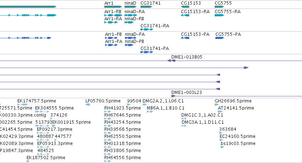
Task: Click the ninaD-PB coding sequence glyph
Action: [x=129, y=45]
